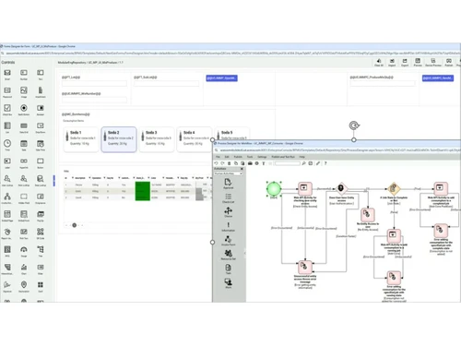This screenshot has width=461, height=346.
Task: Open Human Activities dropdown in Activities panel
Action: 228,173
